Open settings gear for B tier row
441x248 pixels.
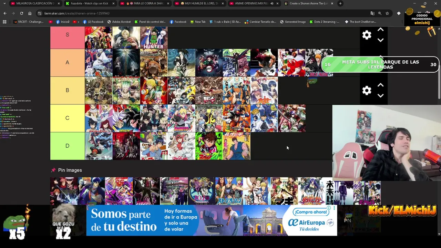[x=367, y=90]
